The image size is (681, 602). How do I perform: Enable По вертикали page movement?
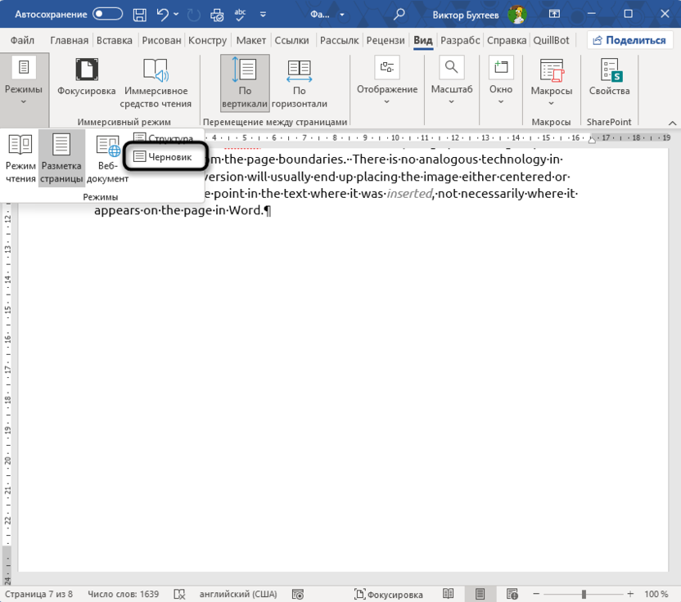(245, 83)
